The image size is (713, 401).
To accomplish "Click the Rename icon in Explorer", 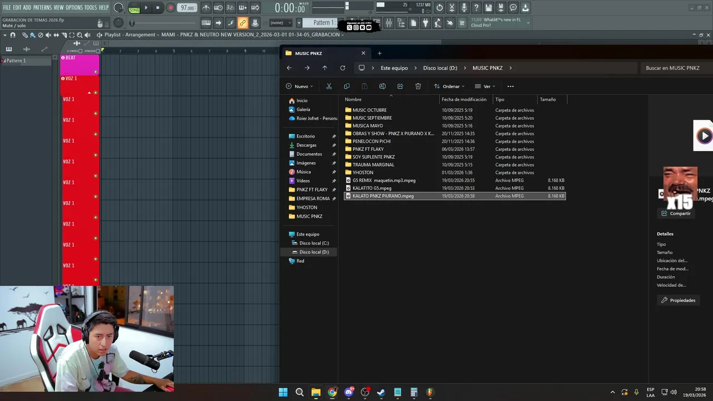I will tap(382, 86).
